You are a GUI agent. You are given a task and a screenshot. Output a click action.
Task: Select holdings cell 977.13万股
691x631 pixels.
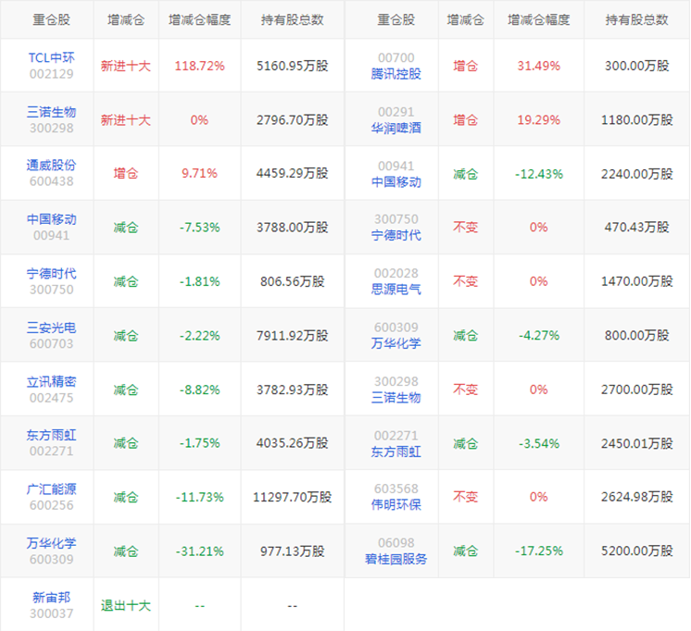point(293,551)
